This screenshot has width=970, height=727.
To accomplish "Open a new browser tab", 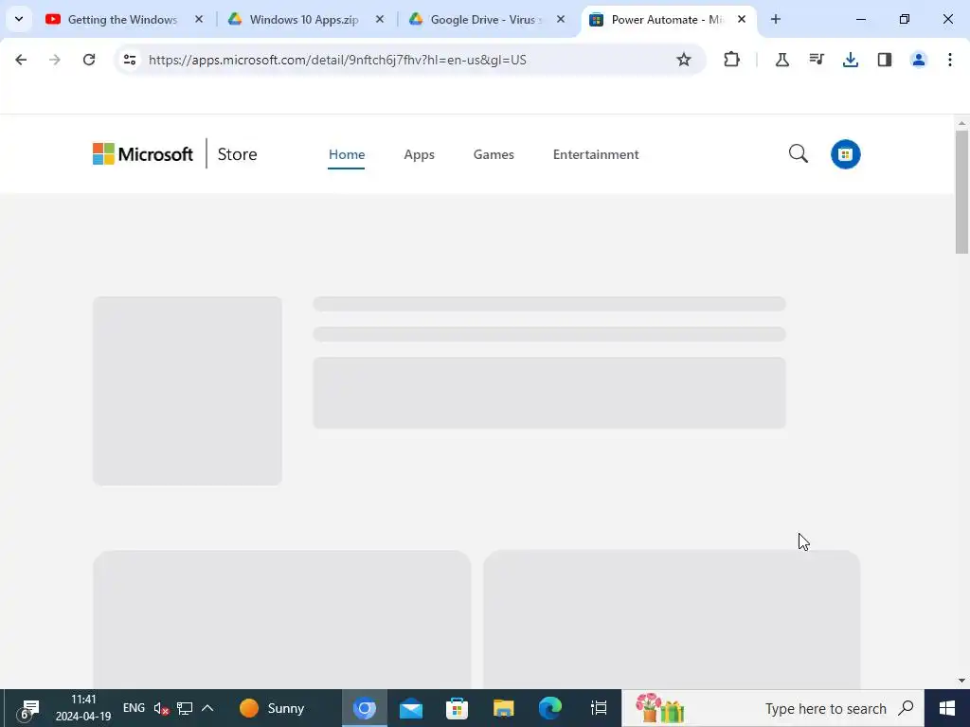I will [x=776, y=19].
